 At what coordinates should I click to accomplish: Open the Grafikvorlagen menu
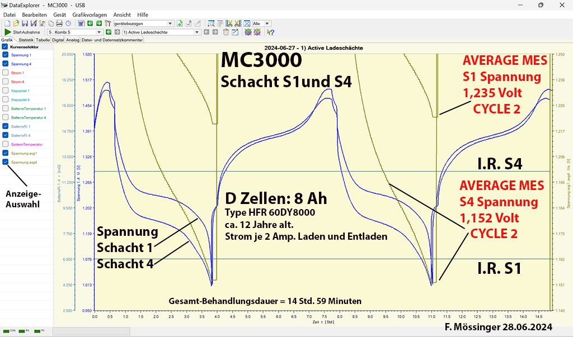(x=90, y=14)
